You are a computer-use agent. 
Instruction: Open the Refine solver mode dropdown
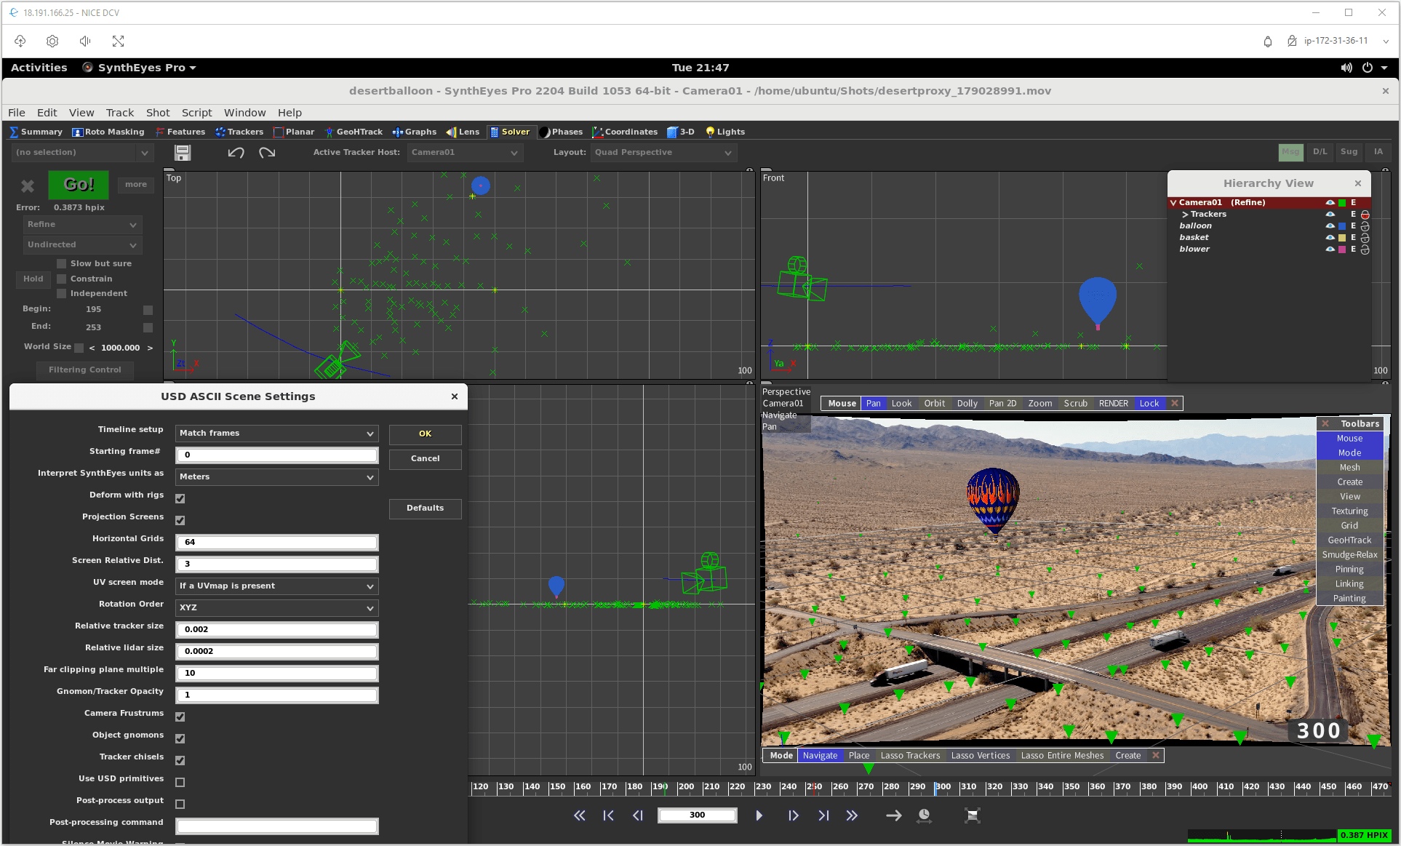(81, 225)
